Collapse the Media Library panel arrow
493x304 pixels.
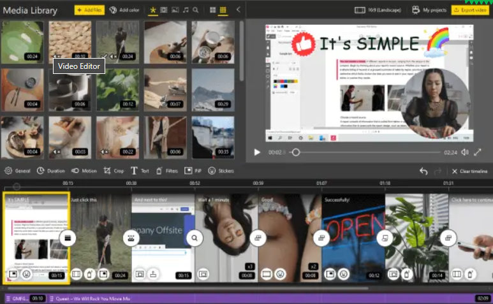[239, 10]
